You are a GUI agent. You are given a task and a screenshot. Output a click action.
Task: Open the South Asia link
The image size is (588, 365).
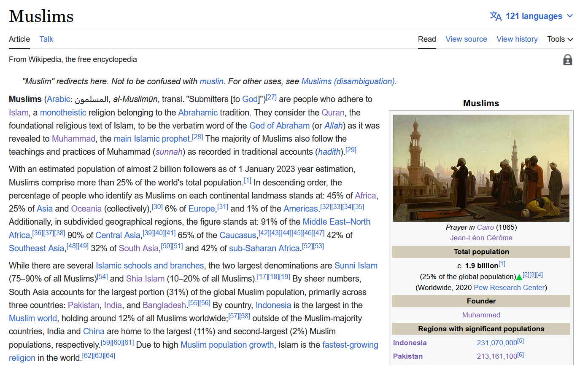tap(138, 248)
